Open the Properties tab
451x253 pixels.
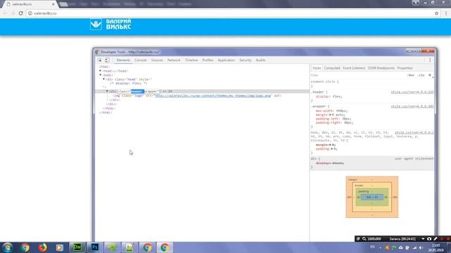pyautogui.click(x=405, y=68)
